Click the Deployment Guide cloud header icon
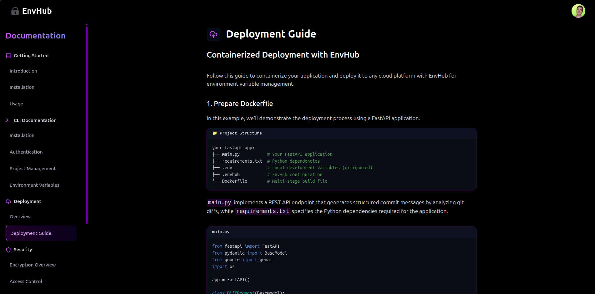Screen dimensions: 595x294 click(x=214, y=34)
